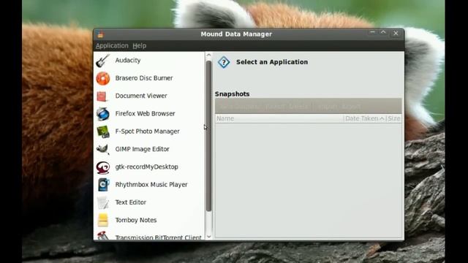The image size is (468, 263).
Task: Click the Mound icon in the title bar
Action: (x=100, y=34)
